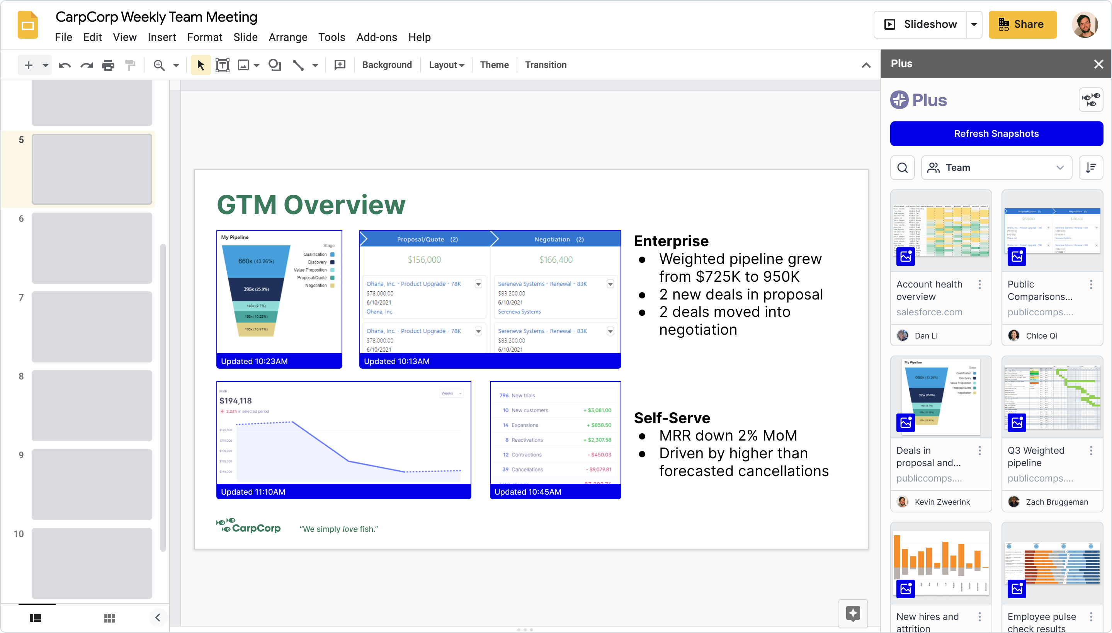This screenshot has width=1112, height=633.
Task: Click the insert image tool
Action: 243,65
